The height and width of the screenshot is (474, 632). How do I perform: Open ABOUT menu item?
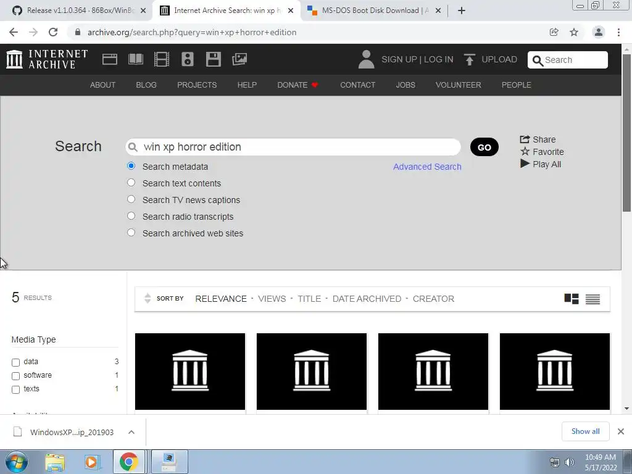point(103,85)
